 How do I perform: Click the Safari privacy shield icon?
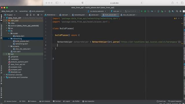[83, 3]
